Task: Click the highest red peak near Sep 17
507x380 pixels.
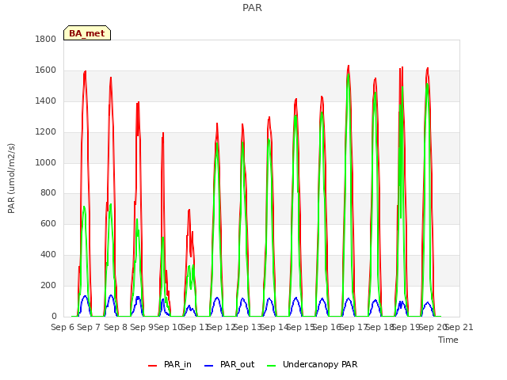Action: [349, 66]
